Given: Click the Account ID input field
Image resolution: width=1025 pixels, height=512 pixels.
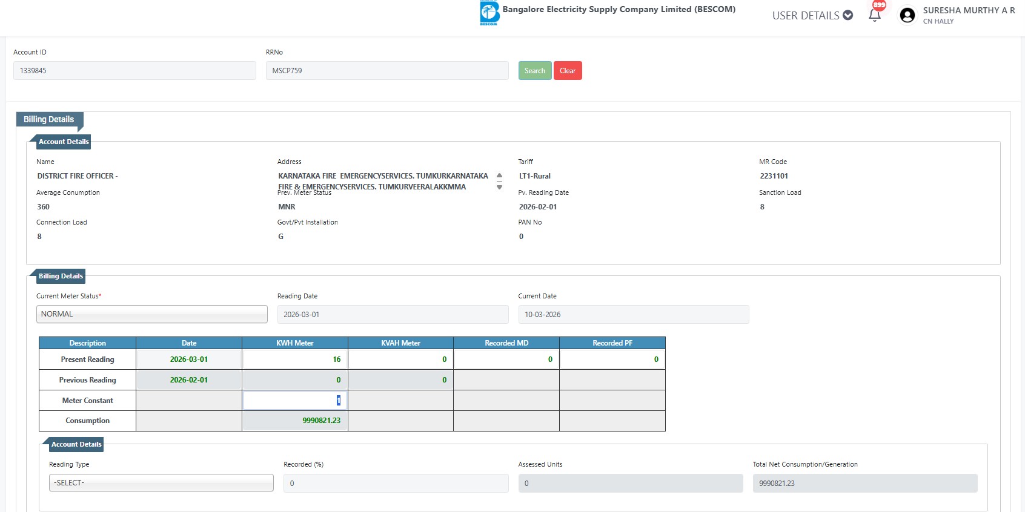Looking at the screenshot, I should (134, 71).
